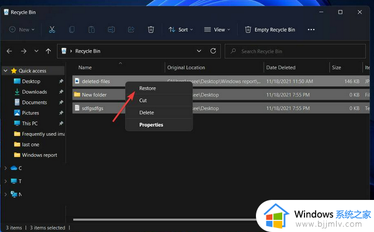Click the Share toolbar icon
The height and width of the screenshot is (232, 374).
pos(131,30)
